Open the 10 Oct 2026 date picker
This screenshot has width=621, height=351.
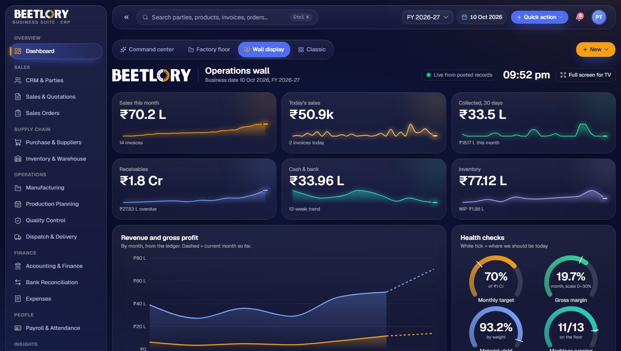tap(482, 17)
